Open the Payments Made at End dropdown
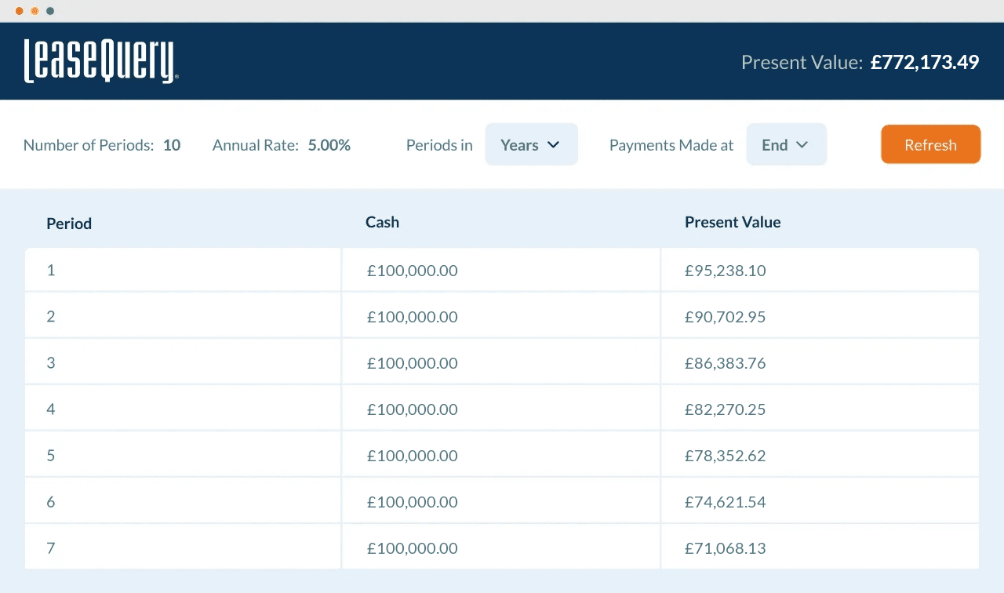1004x593 pixels. pos(785,144)
